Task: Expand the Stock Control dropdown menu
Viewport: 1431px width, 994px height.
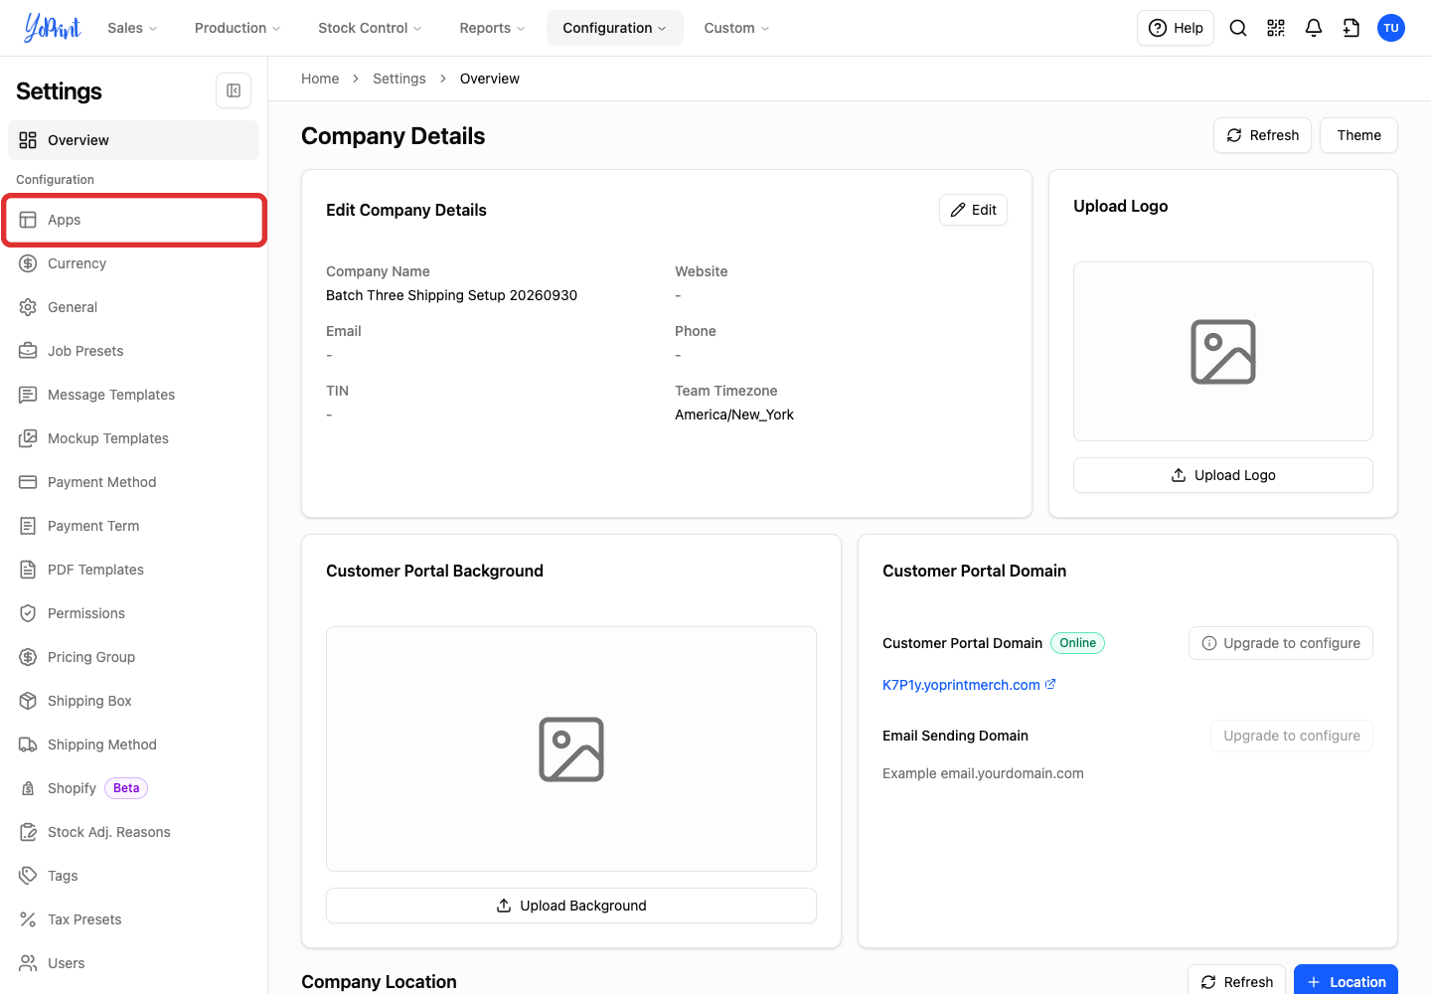Action: pos(370,28)
